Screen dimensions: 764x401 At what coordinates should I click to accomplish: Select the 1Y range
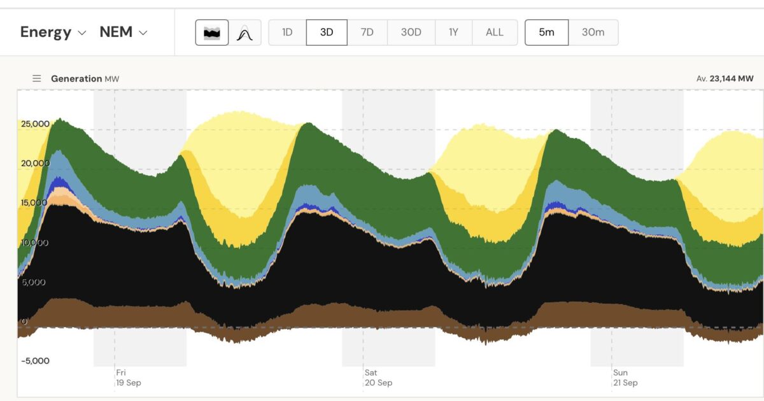[x=453, y=32]
